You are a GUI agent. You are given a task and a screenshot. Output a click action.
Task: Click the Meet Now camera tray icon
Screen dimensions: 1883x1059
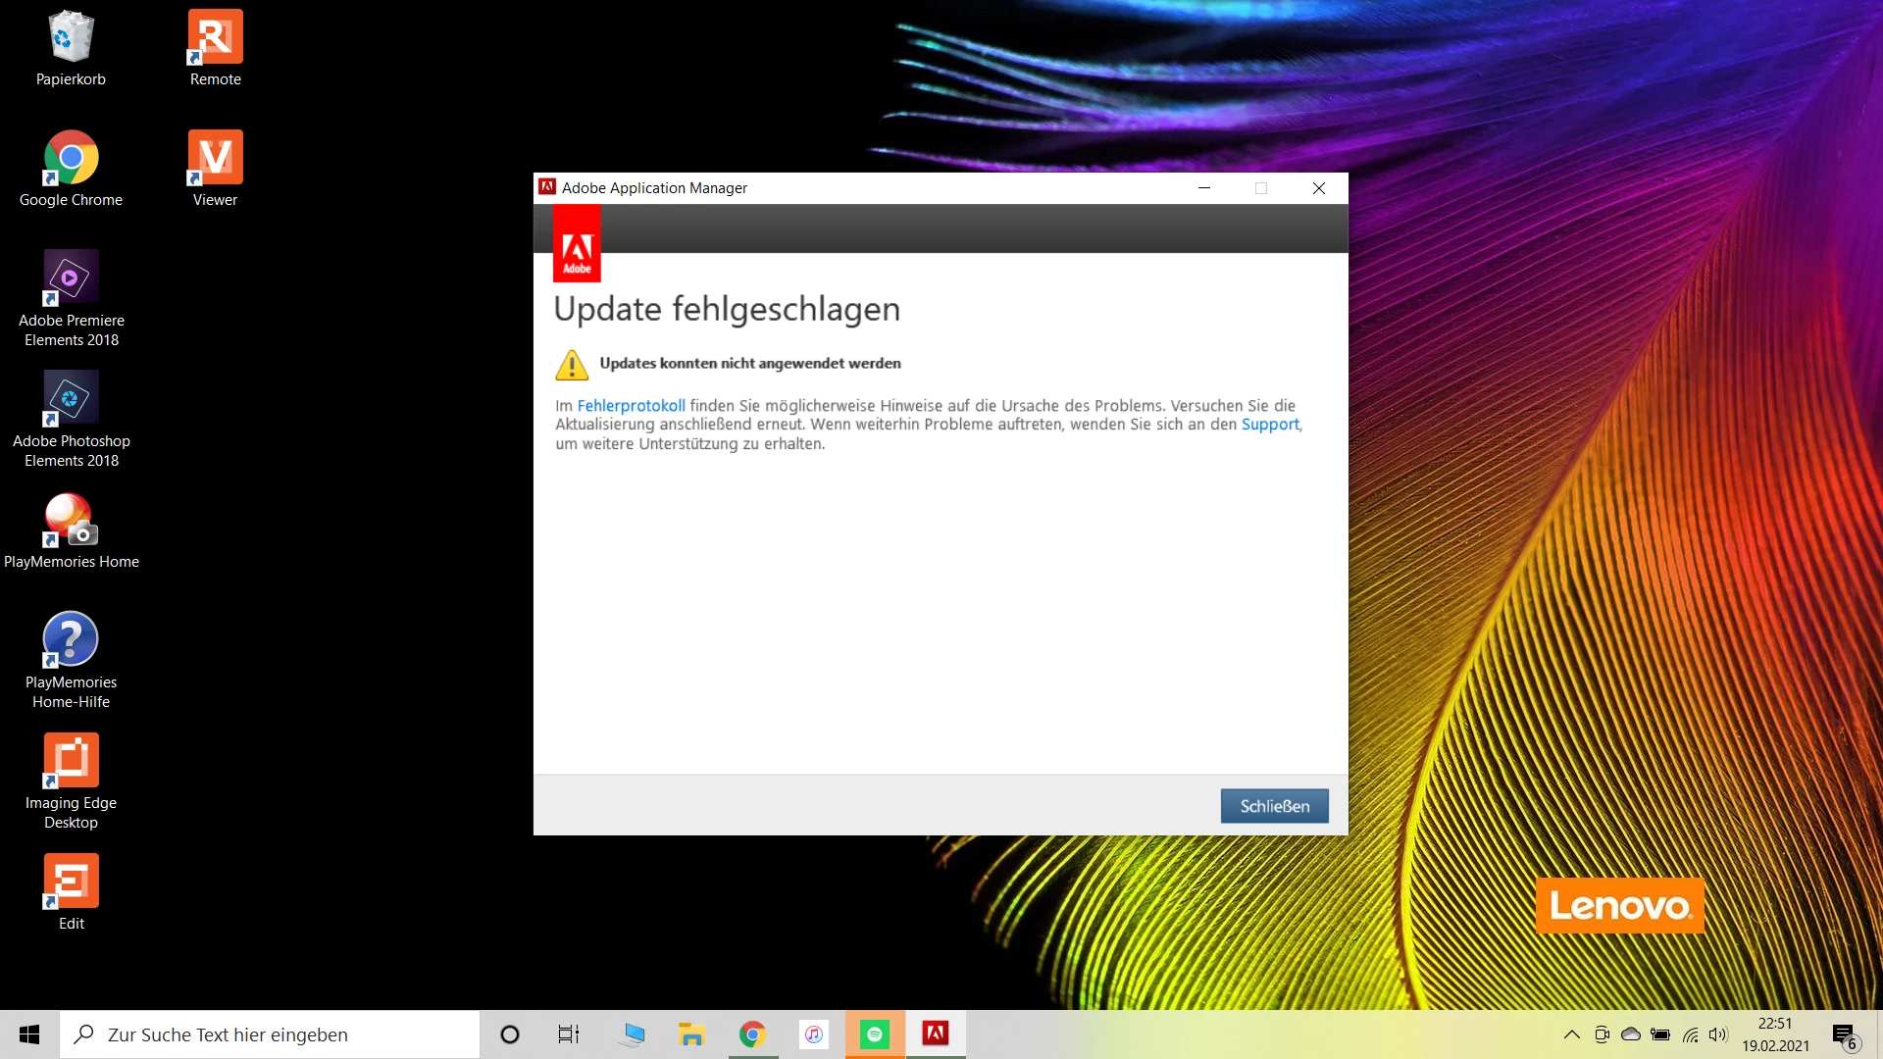1602,1034
